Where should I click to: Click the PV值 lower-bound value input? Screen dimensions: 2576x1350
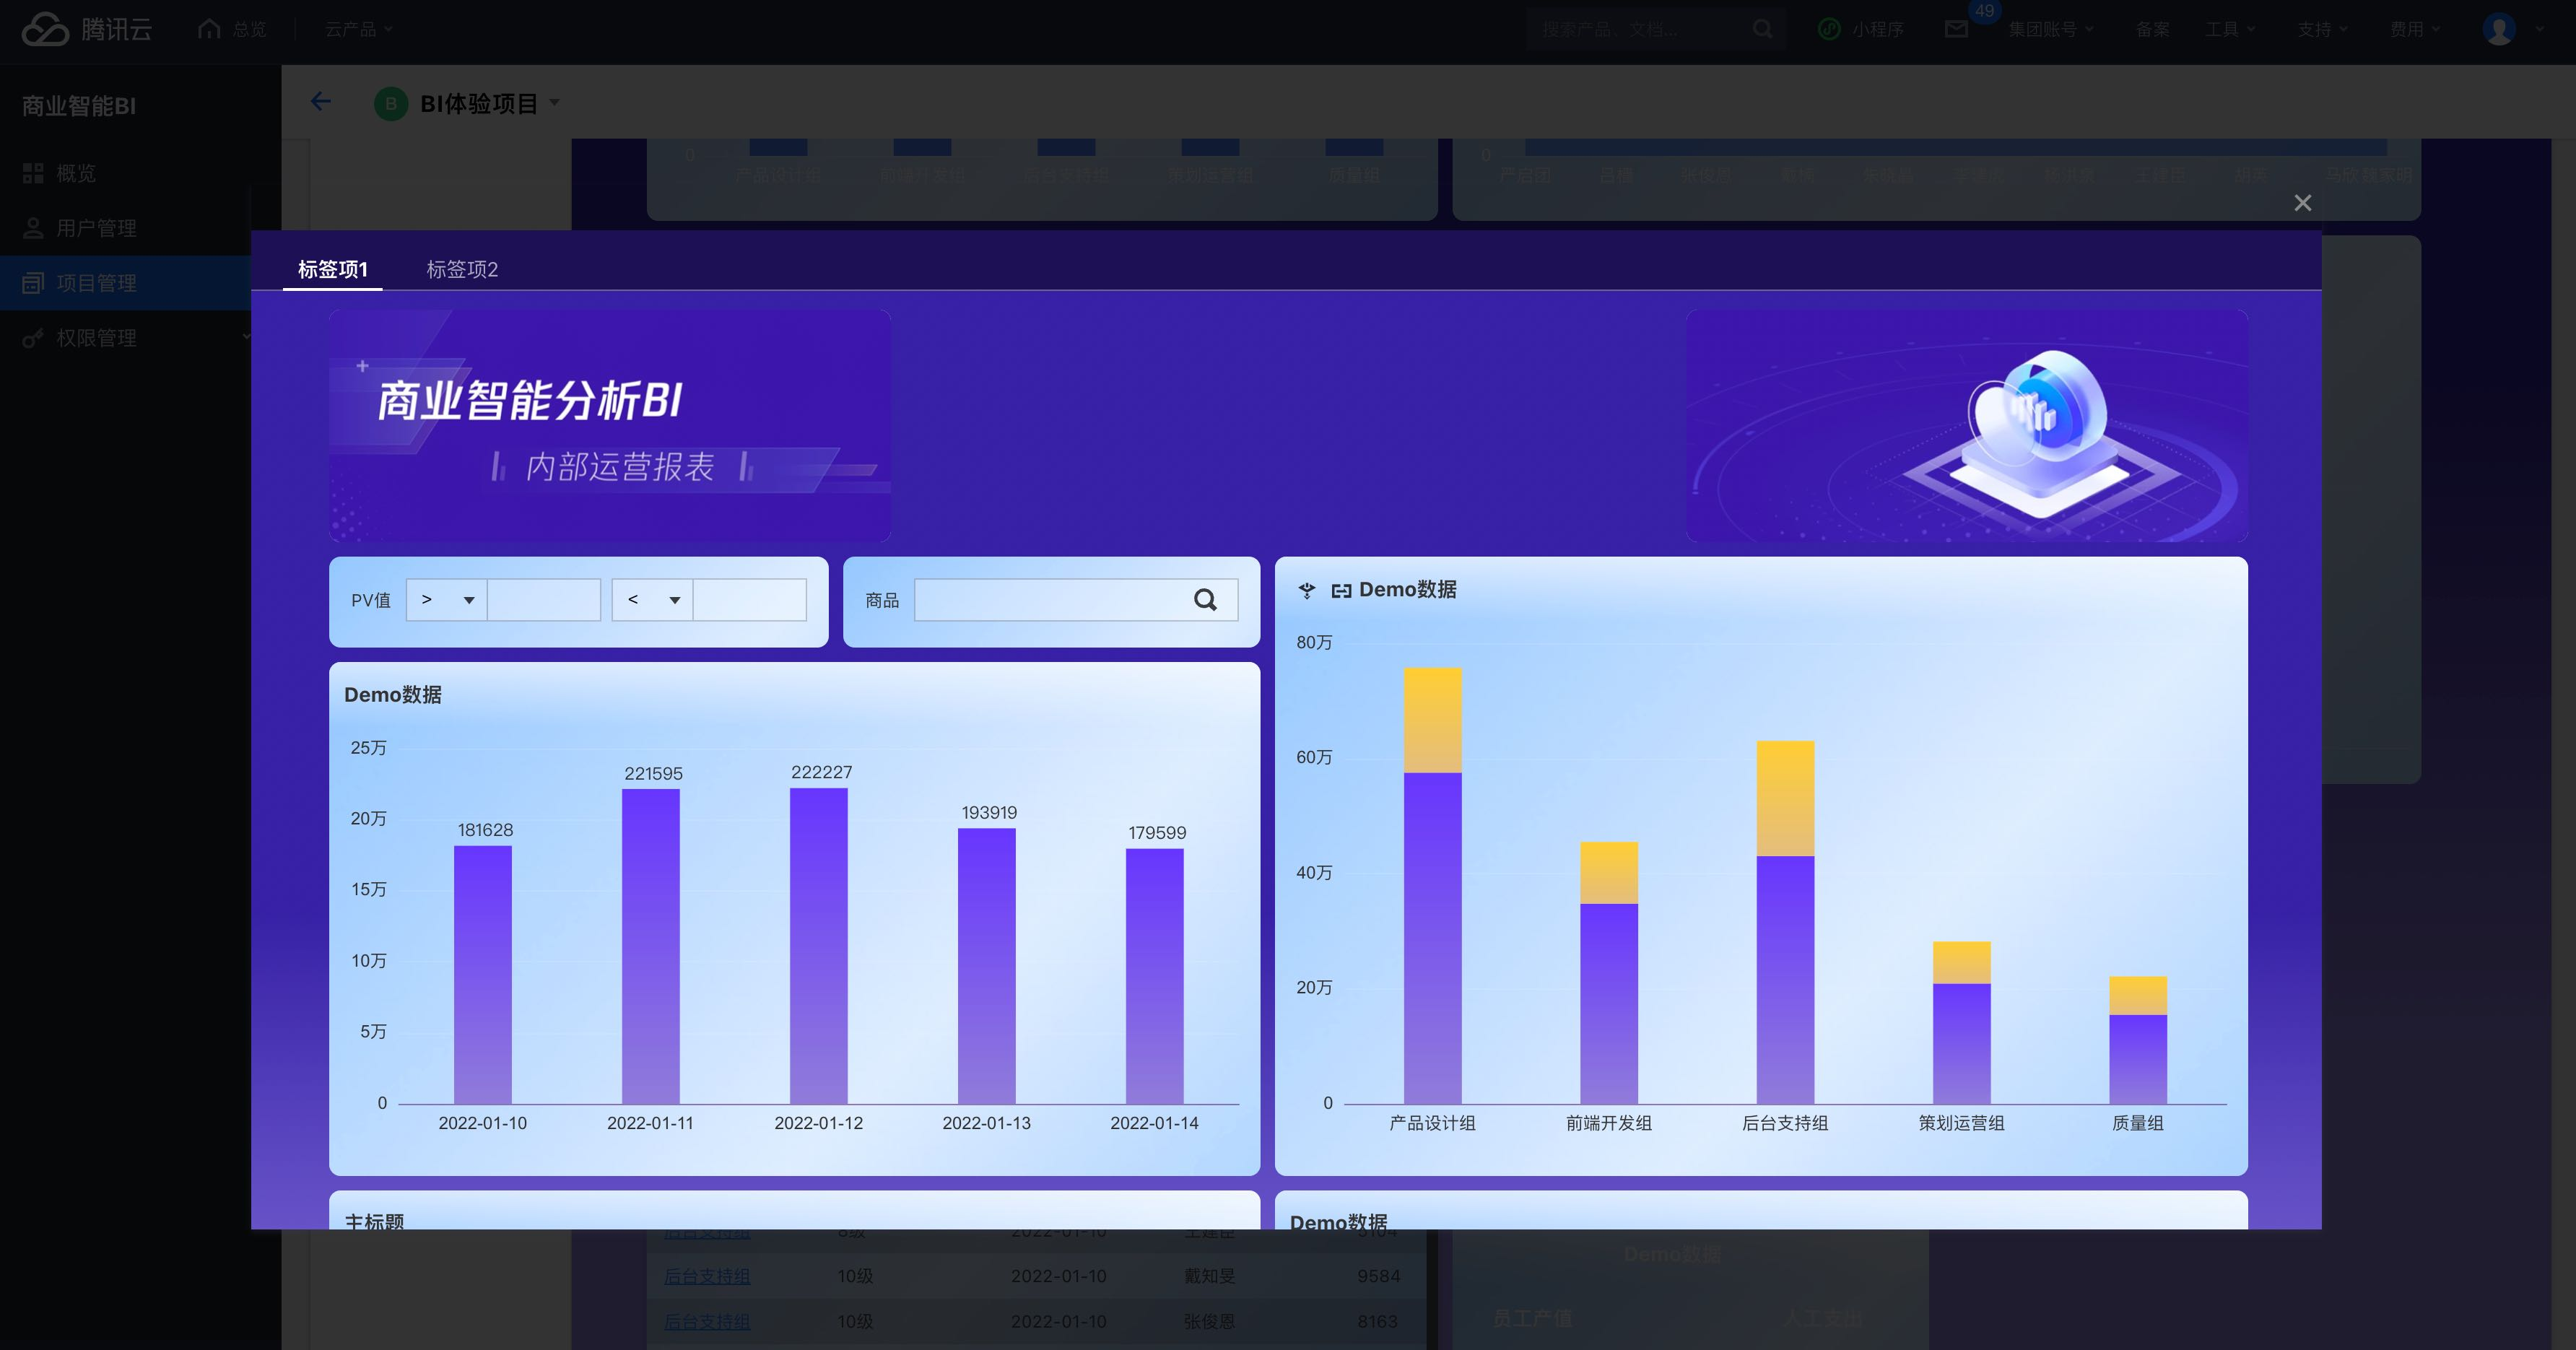point(543,600)
